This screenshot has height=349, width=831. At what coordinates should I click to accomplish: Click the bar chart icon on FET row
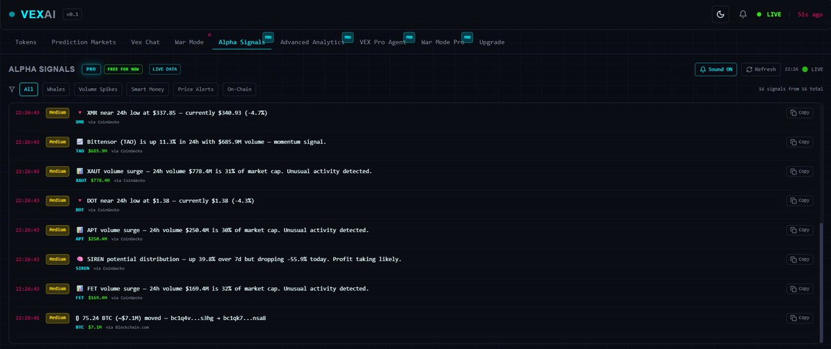click(x=80, y=289)
